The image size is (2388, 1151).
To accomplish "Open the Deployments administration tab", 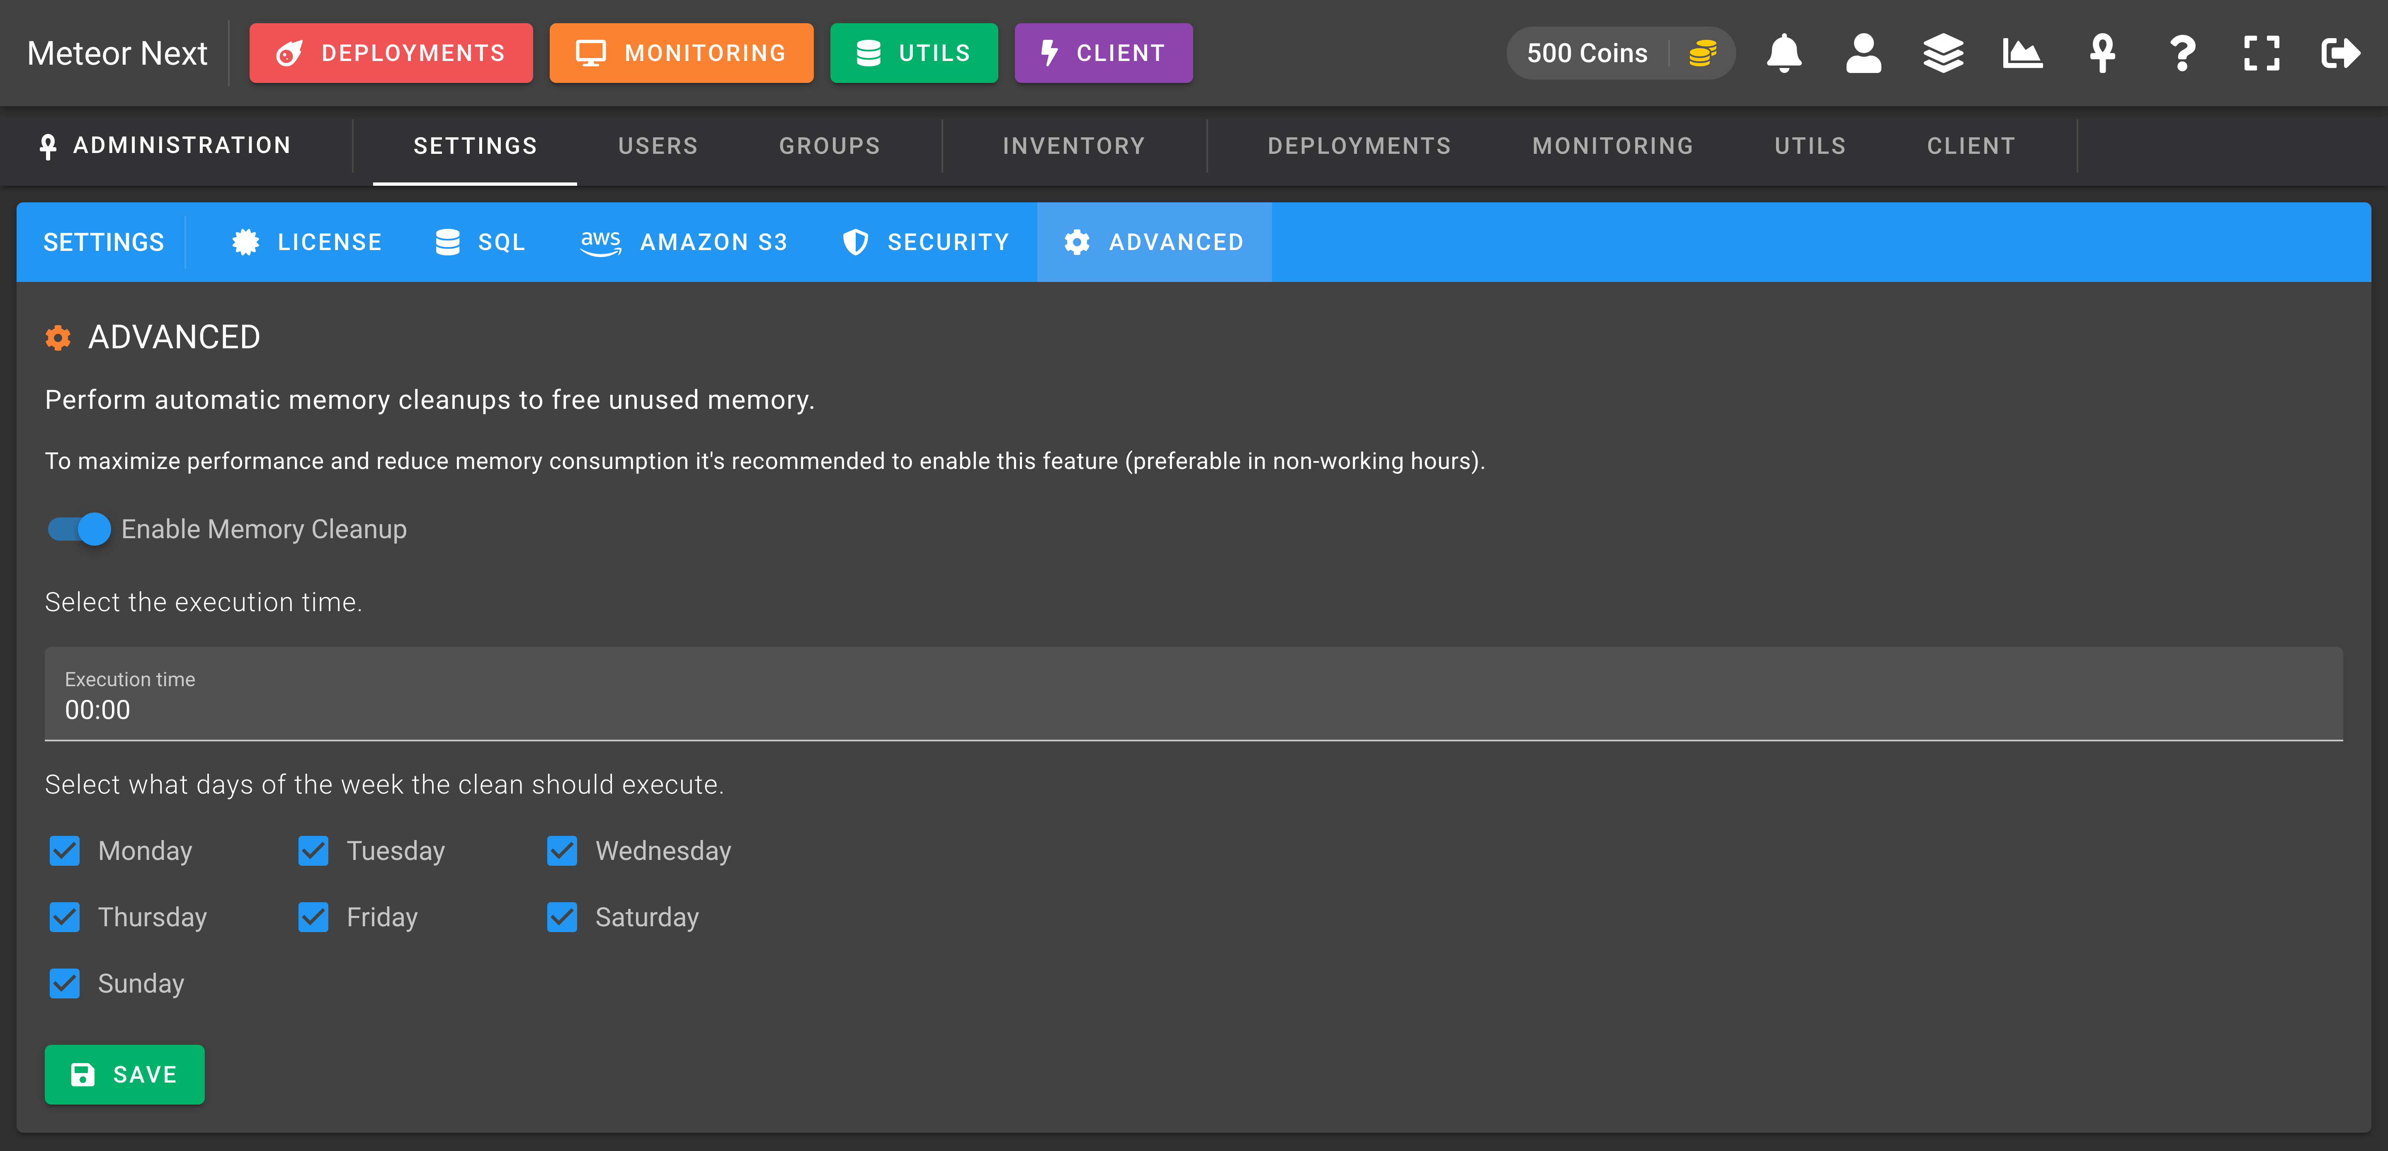I will pyautogui.click(x=1359, y=146).
